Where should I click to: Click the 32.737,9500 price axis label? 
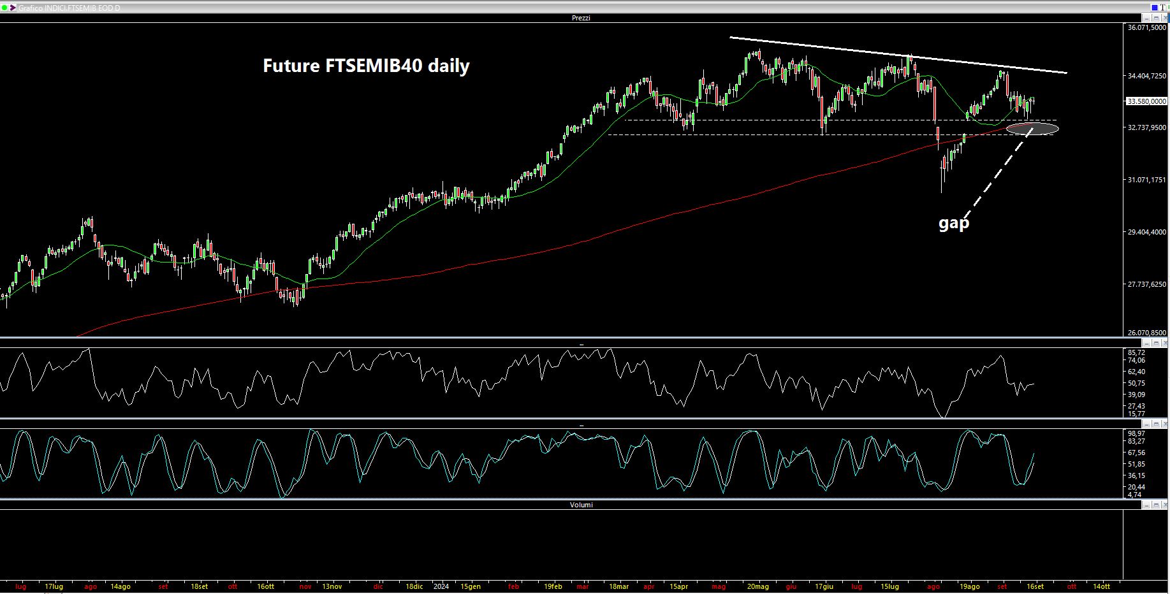coord(1146,127)
